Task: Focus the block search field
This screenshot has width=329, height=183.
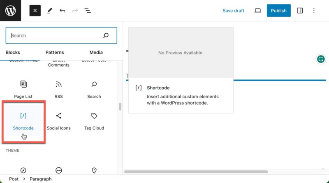Action: click(x=61, y=35)
